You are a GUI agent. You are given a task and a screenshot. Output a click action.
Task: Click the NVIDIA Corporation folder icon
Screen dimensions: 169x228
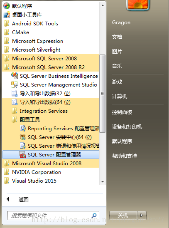[6, 172]
